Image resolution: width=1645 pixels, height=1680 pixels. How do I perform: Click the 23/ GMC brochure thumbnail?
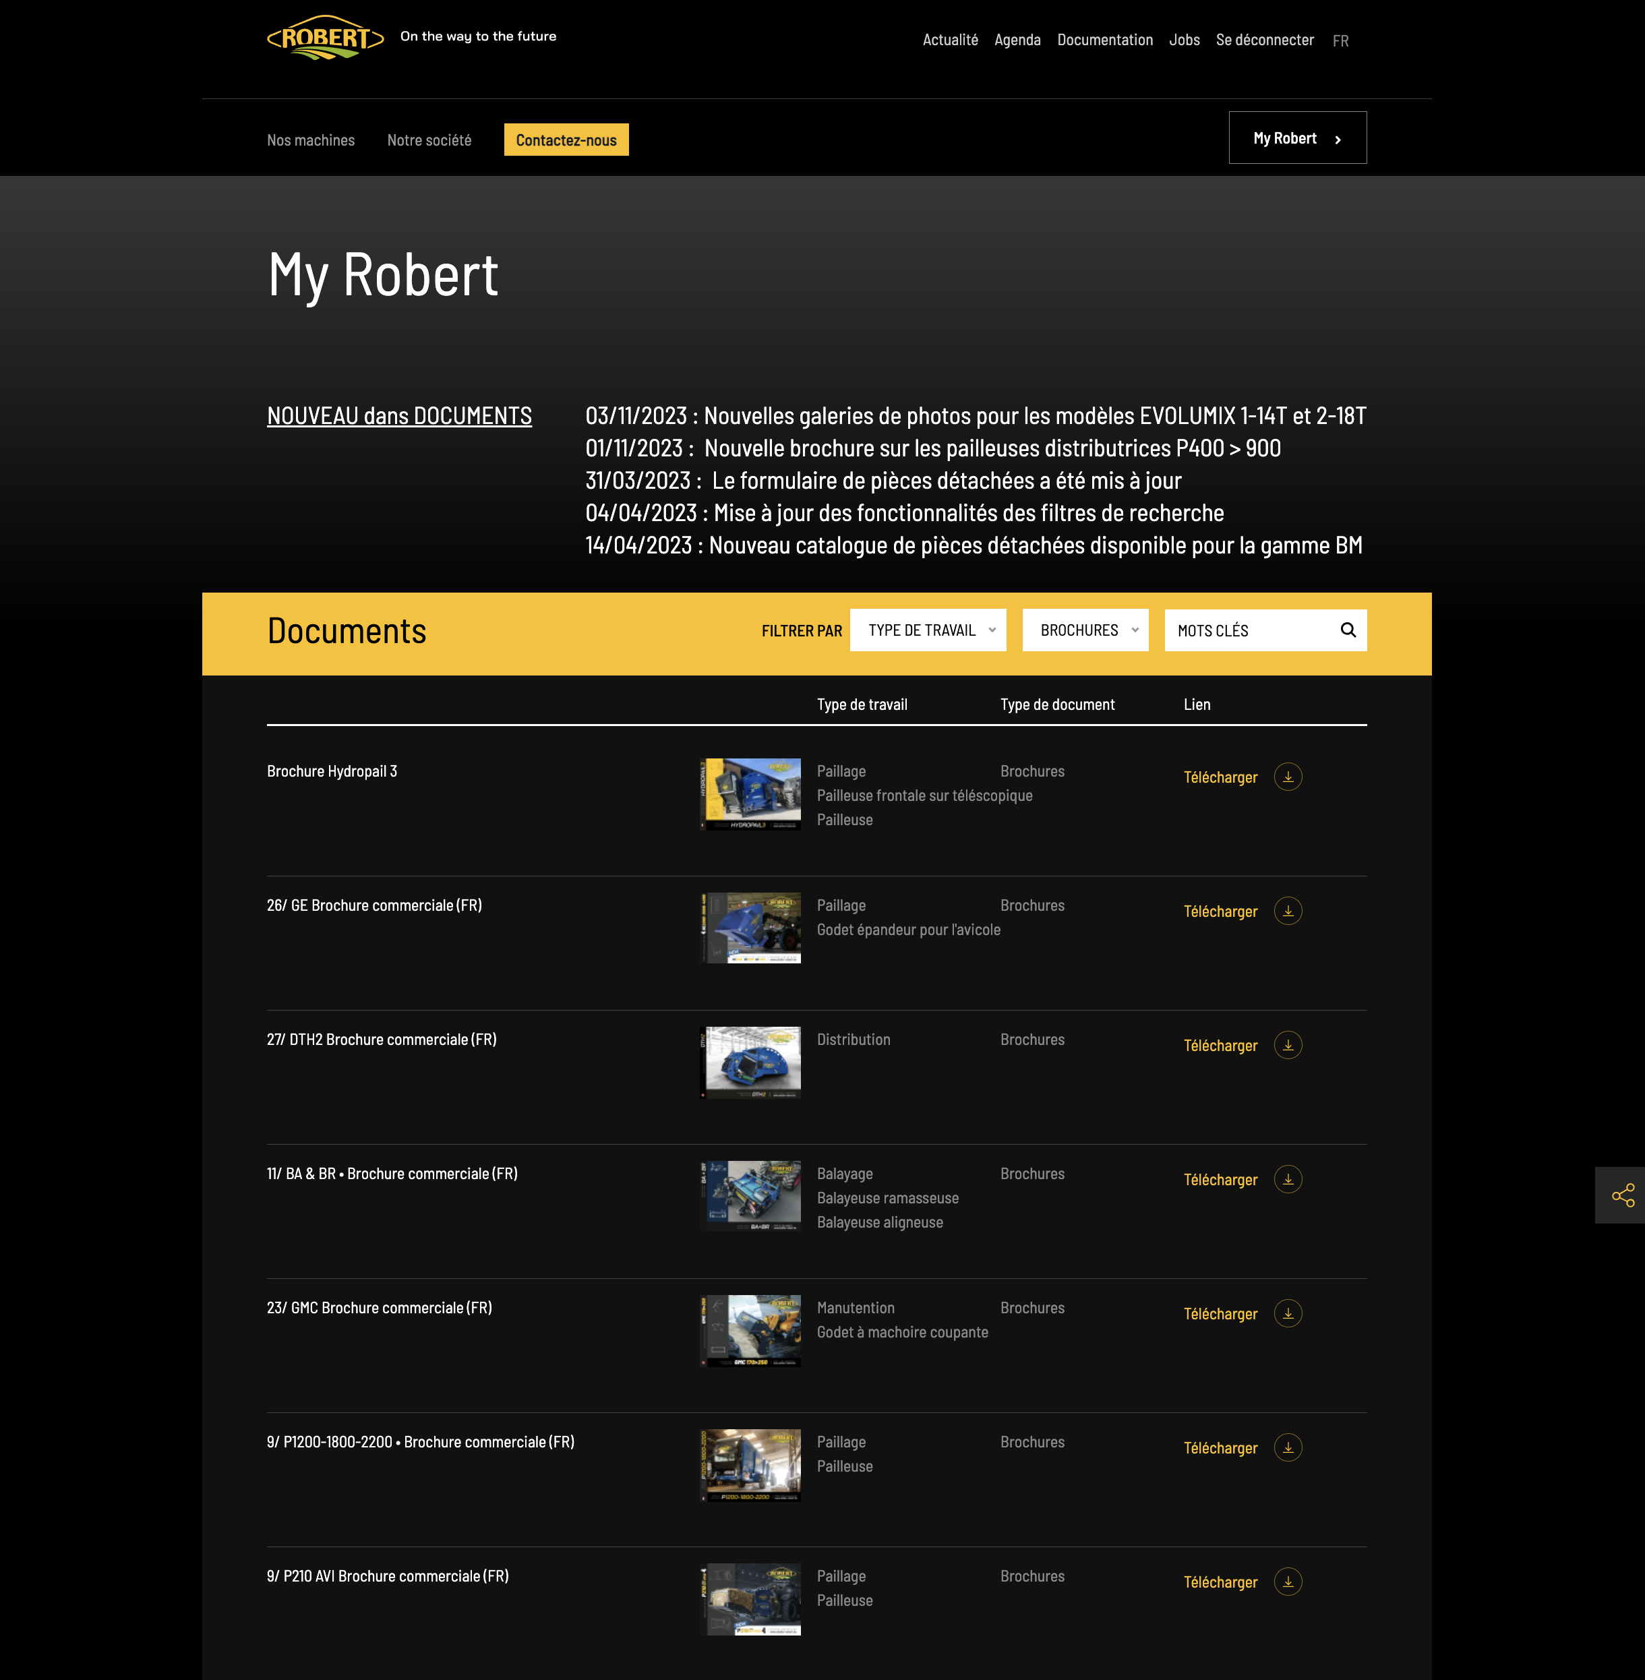pos(750,1330)
